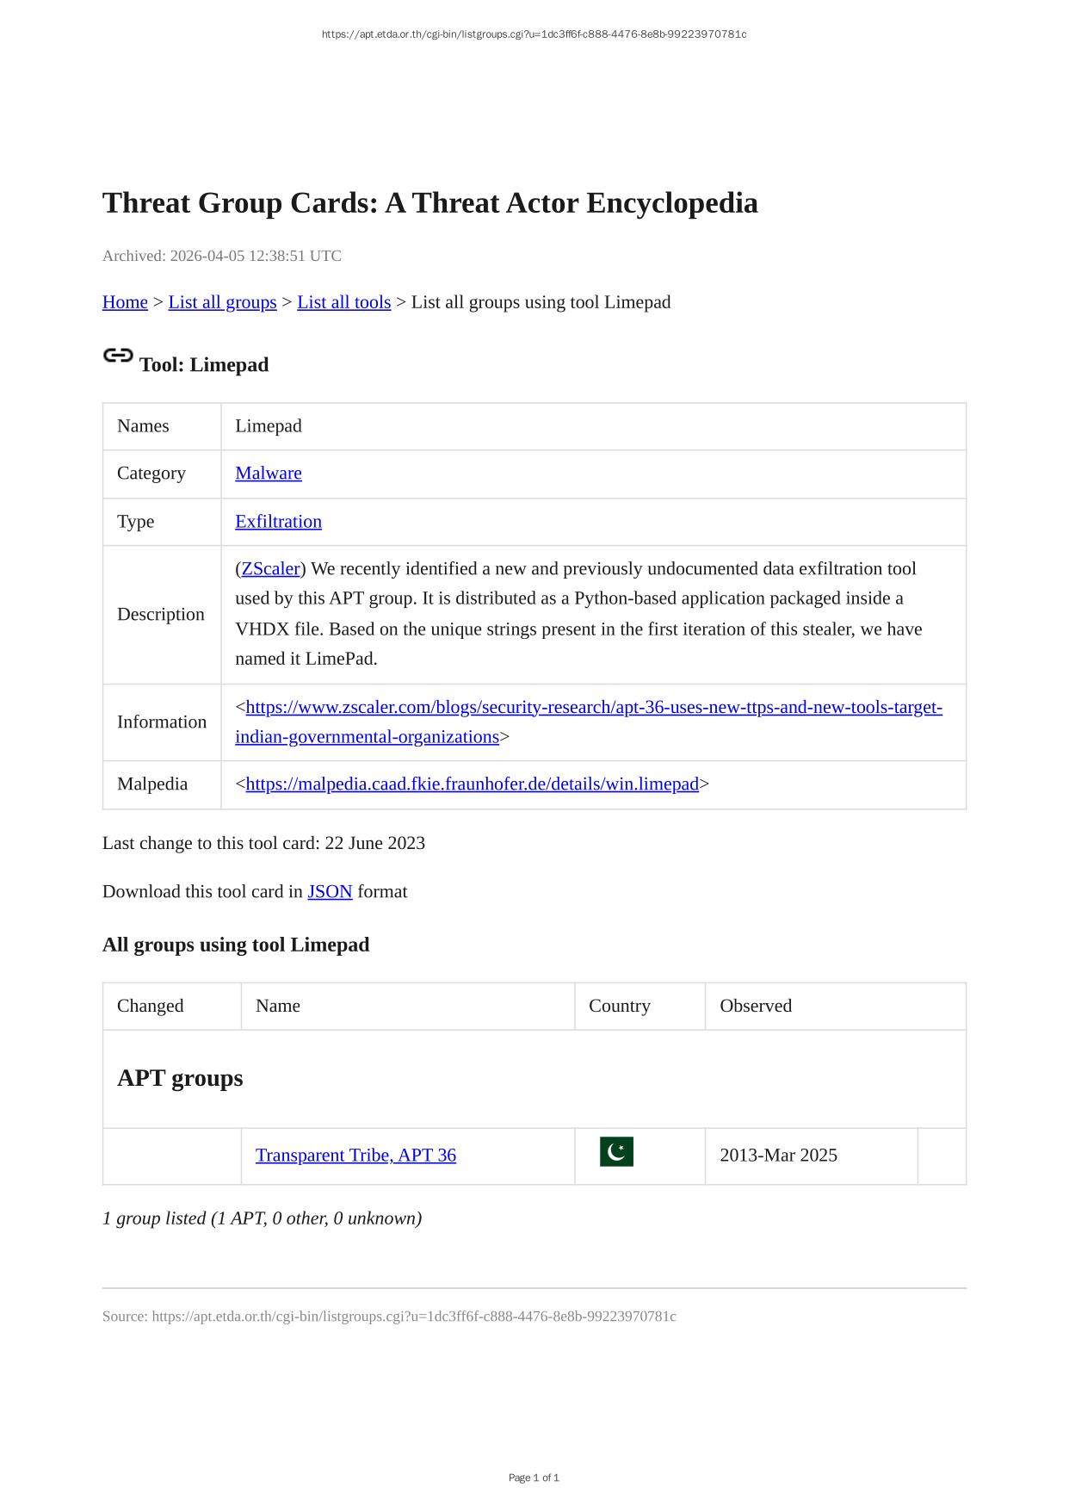Click the Malware category link

pyautogui.click(x=269, y=473)
